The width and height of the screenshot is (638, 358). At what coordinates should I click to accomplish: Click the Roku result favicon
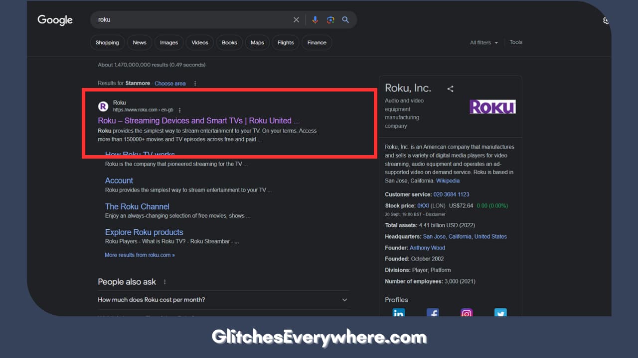coord(103,106)
